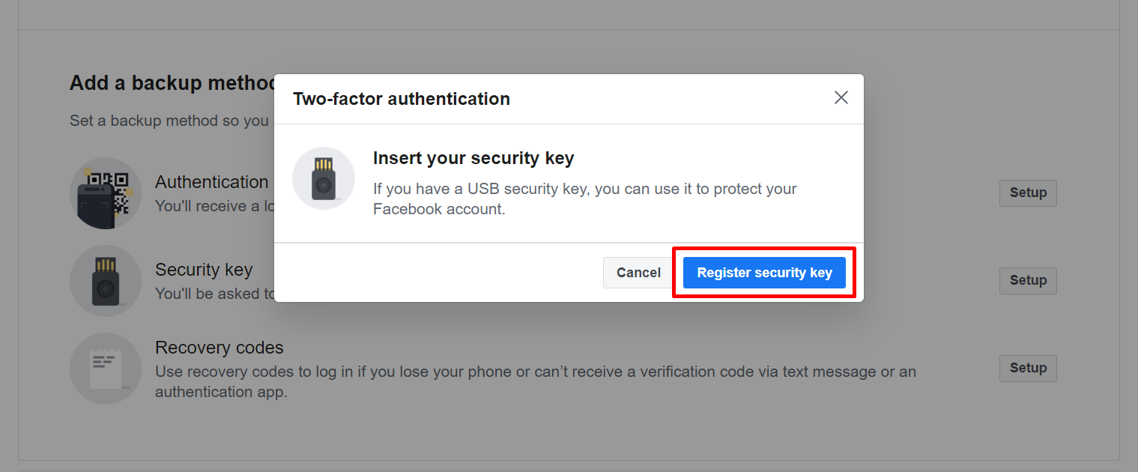Screen dimensions: 1138x472
Task: Click the 'Two-factor authentication' dialog title
Action: click(402, 99)
